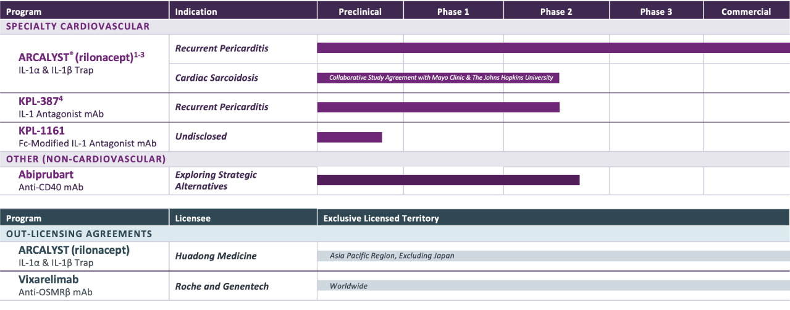Click the Cardiac Sarcoidosis indication text
The width and height of the screenshot is (790, 310).
click(217, 78)
